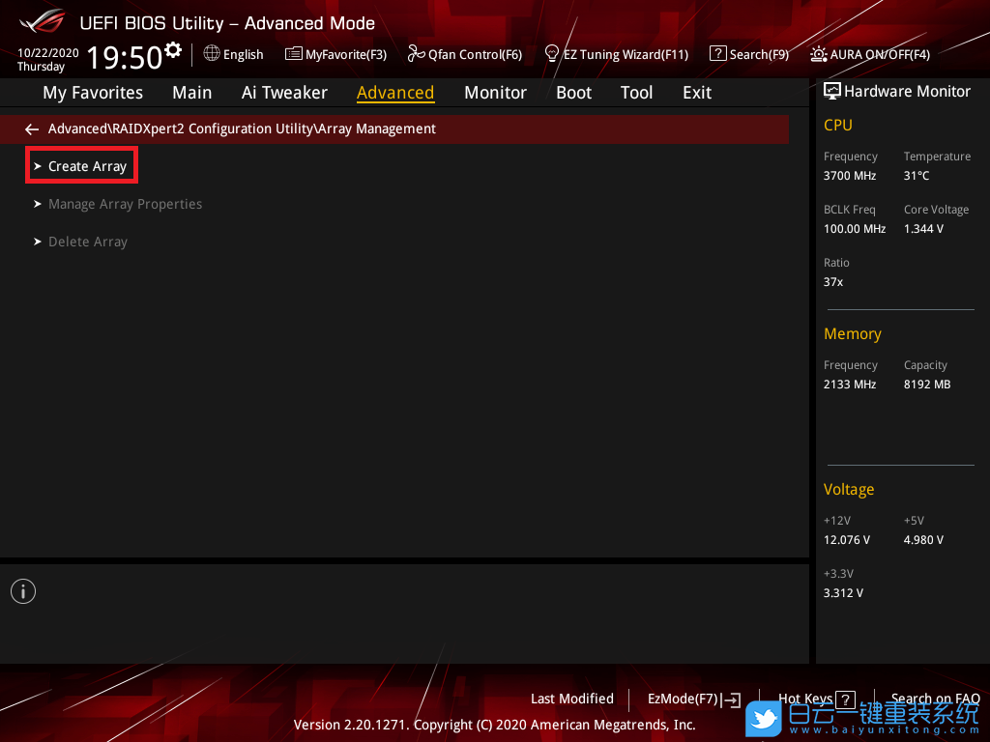Viewport: 990px width, 742px height.
Task: Open MyFavorite(F3) from the top bar
Action: [x=335, y=54]
